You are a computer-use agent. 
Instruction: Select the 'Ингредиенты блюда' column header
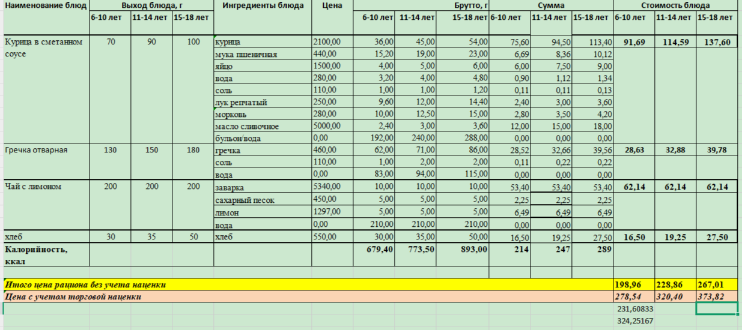click(263, 6)
